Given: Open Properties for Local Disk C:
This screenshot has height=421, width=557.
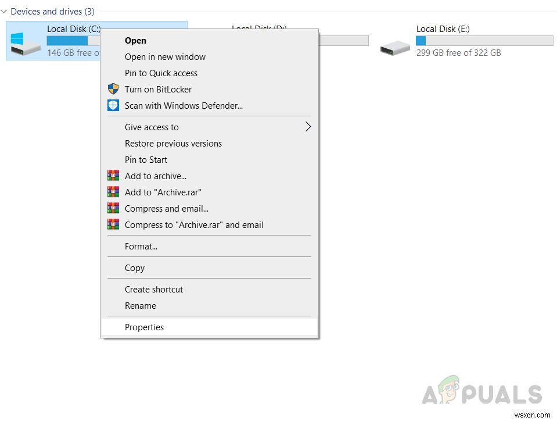Looking at the screenshot, I should click(x=144, y=327).
